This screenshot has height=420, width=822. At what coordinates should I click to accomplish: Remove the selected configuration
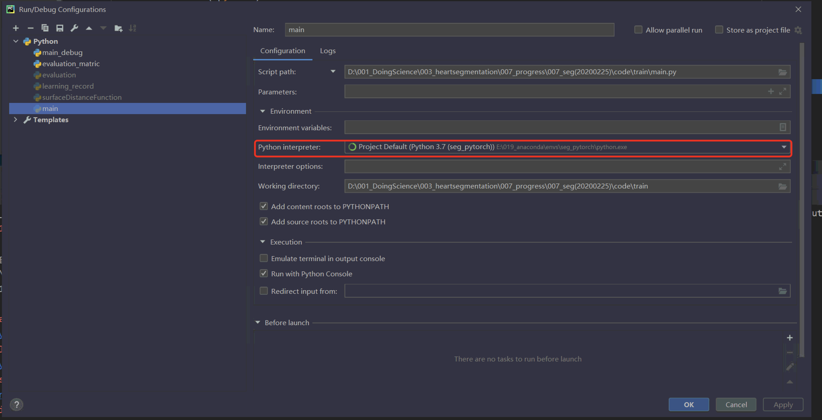(30, 28)
